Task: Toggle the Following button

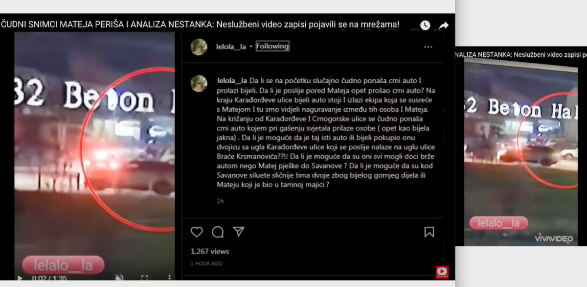Action: 272,46
